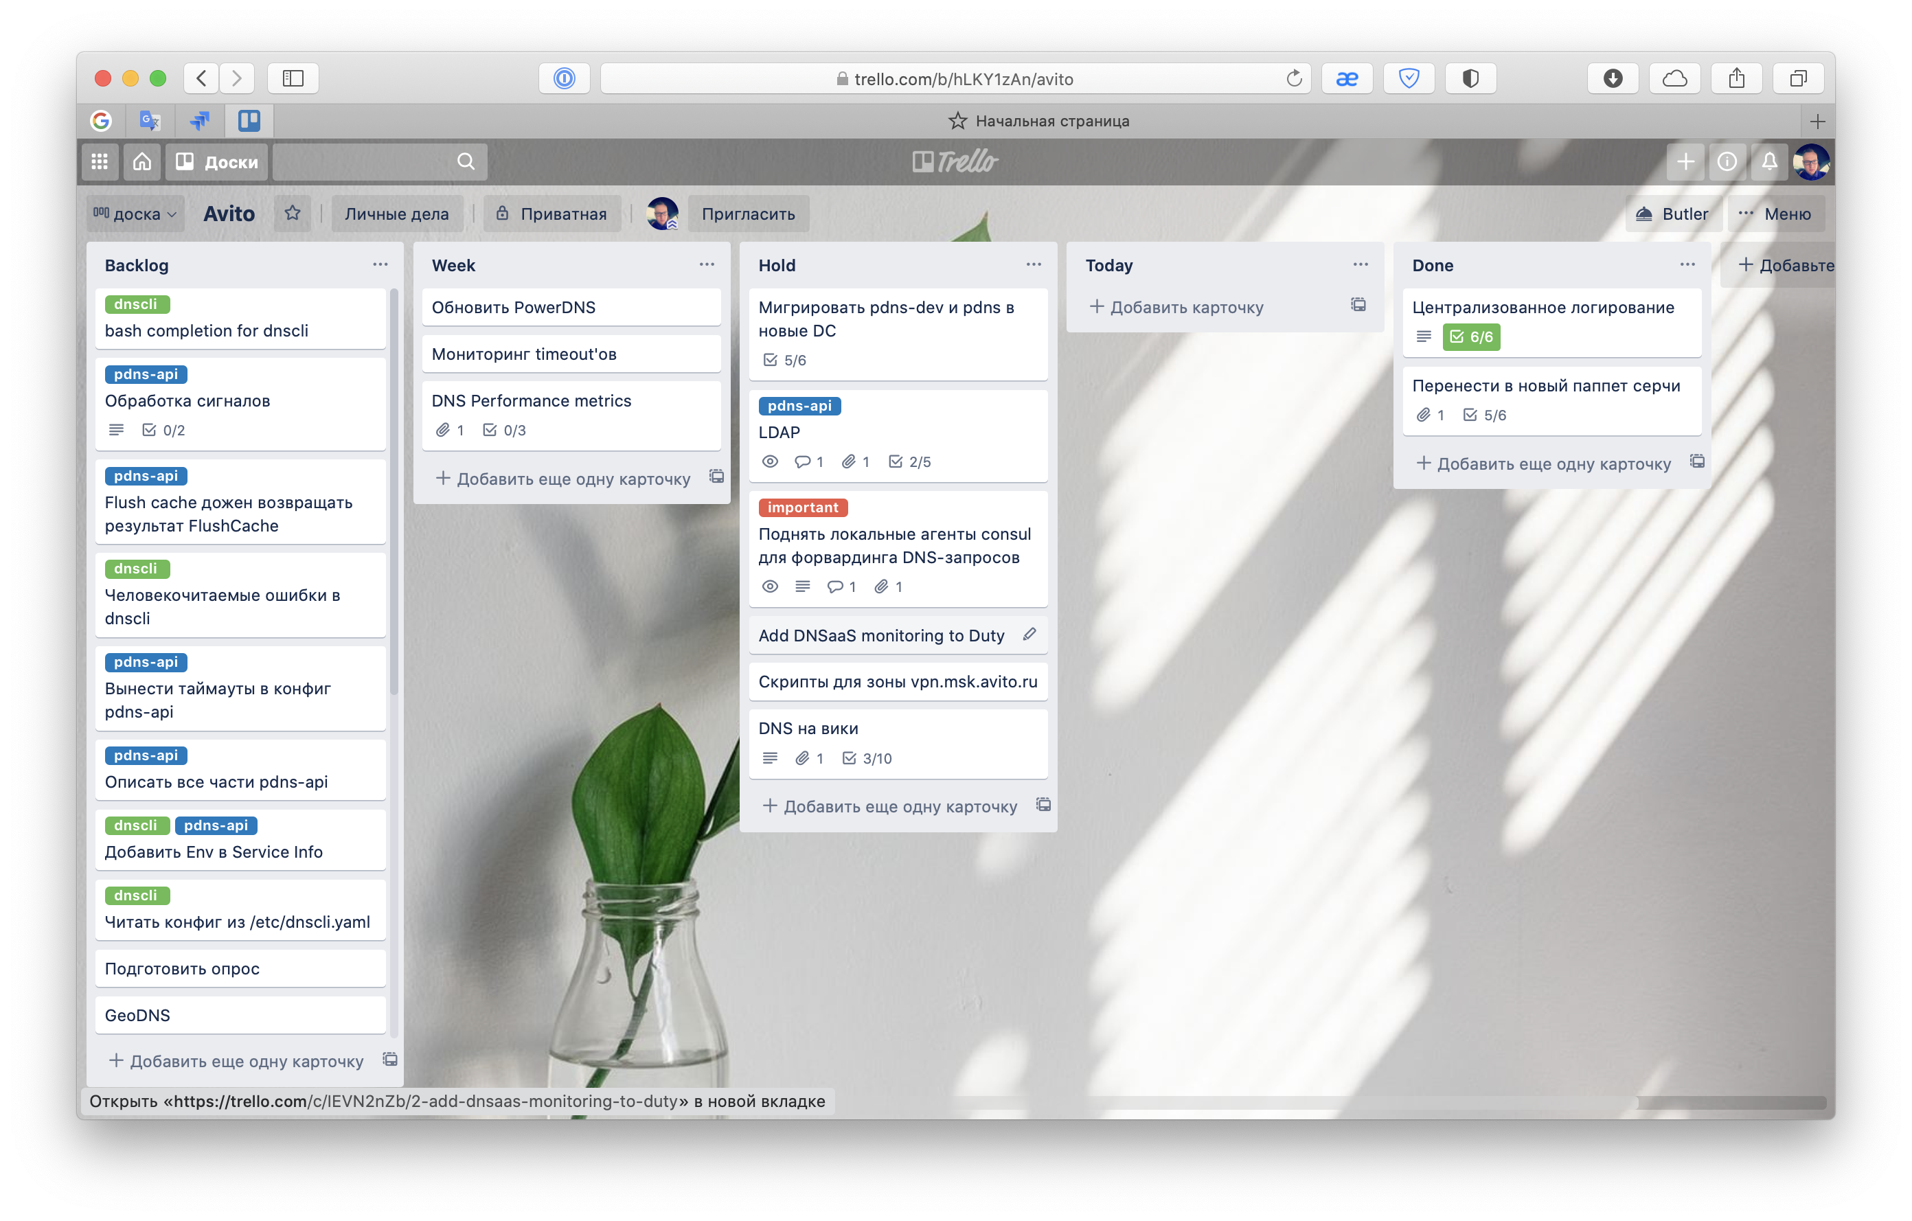1912x1221 pixels.
Task: Open the Доски boards menu
Action: (x=217, y=162)
